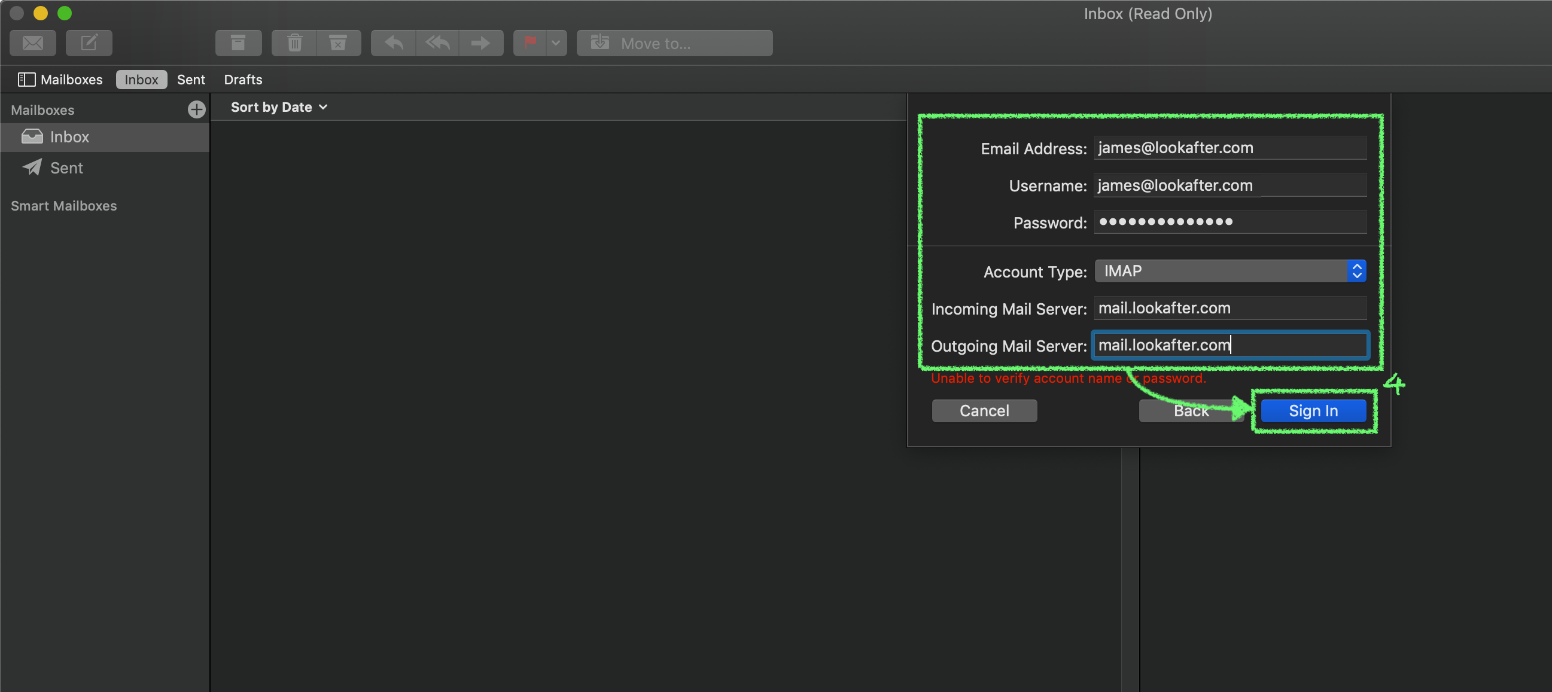Screen dimensions: 1552x692
Task: Click the Sign In button
Action: pos(1313,411)
